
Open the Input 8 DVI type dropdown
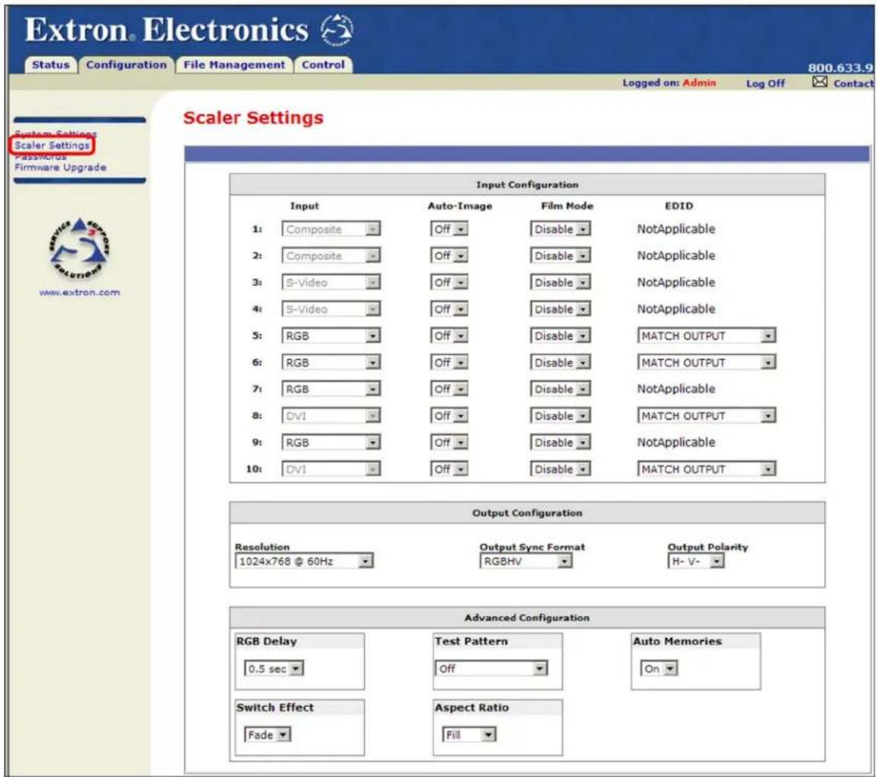(331, 415)
